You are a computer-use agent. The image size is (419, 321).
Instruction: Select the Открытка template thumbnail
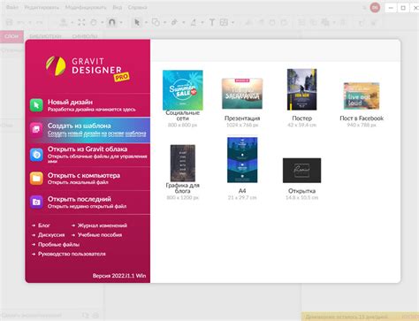click(x=302, y=171)
